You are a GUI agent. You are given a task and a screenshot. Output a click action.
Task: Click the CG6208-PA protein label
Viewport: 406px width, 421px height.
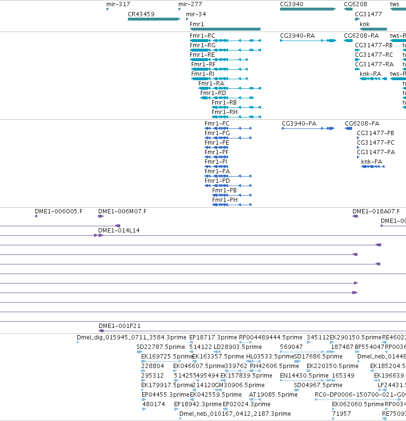coord(362,124)
